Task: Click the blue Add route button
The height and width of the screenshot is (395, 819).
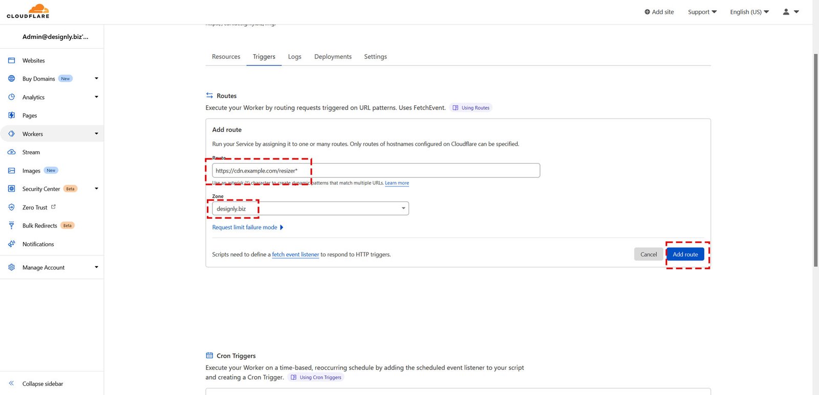Action: pyautogui.click(x=685, y=254)
